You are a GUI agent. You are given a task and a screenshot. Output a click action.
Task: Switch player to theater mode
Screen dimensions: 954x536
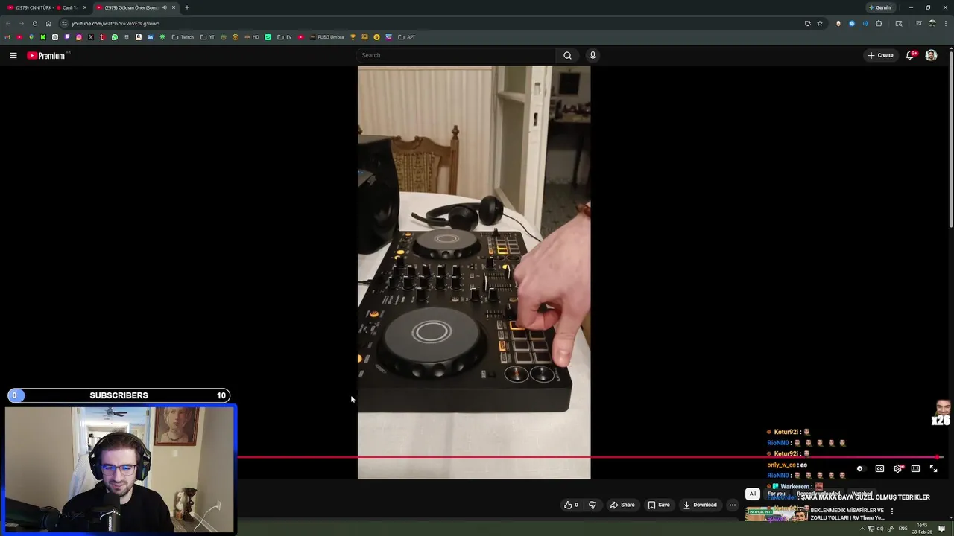pyautogui.click(x=915, y=468)
